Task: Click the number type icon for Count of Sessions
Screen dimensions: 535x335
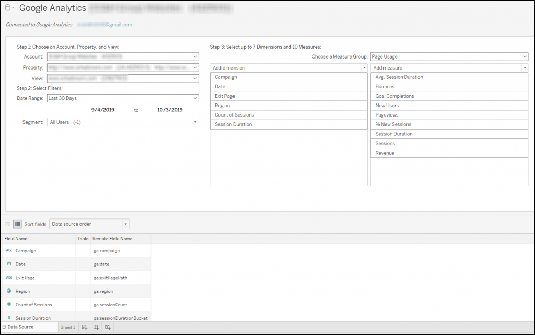Action: click(9, 304)
